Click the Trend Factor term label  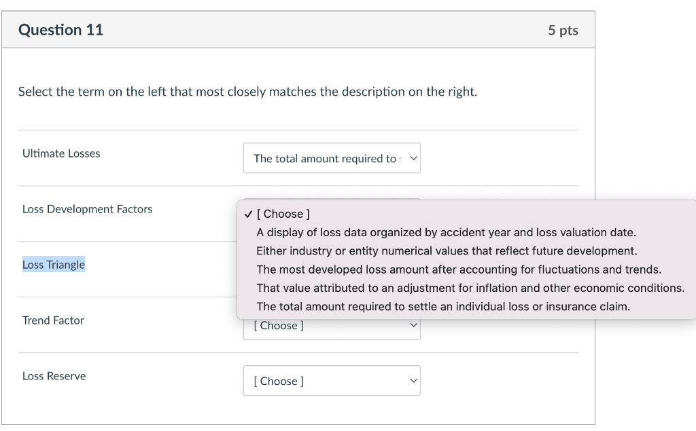click(53, 320)
